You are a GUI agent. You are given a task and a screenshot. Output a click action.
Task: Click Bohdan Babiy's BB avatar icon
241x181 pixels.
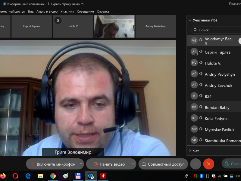pyautogui.click(x=194, y=107)
